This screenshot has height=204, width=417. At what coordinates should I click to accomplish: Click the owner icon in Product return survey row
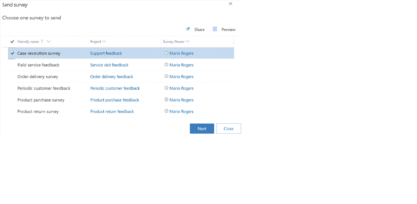(x=166, y=111)
